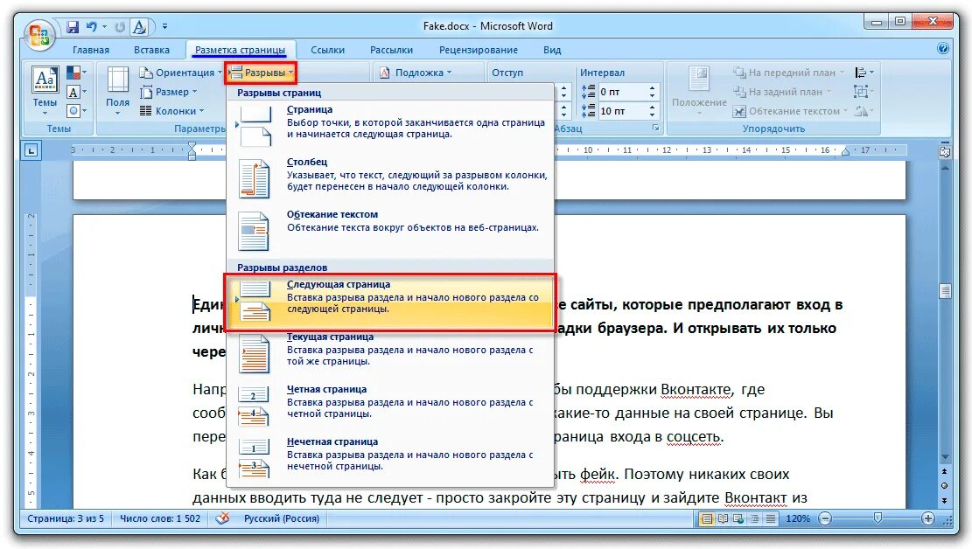Switch to Draft view
Image resolution: width=972 pixels, height=549 pixels.
coord(771,518)
